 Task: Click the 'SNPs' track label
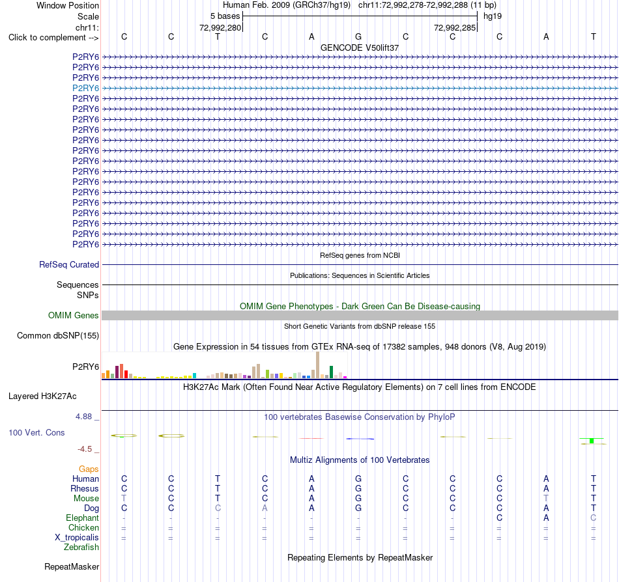point(88,295)
